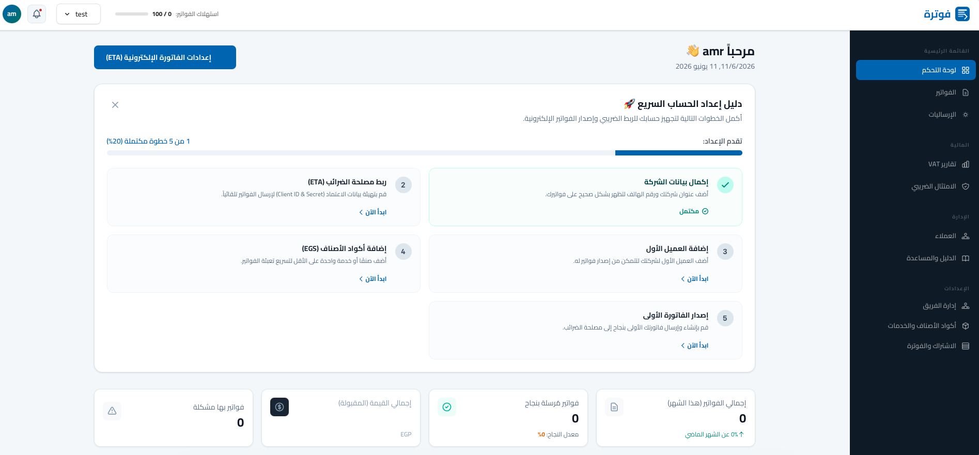Open إعدادات الفاتورة الإلكترونية (ETA) button
The height and width of the screenshot is (455, 979).
[165, 57]
